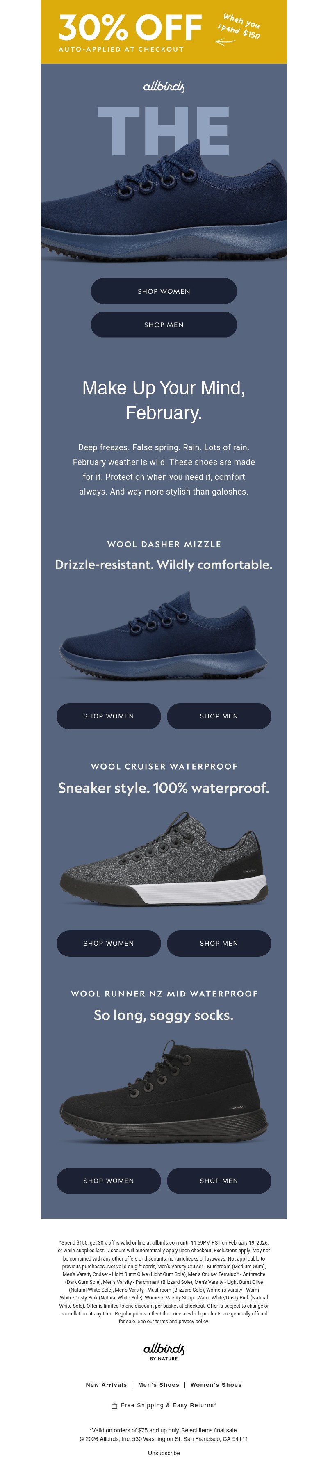The width and height of the screenshot is (328, 1484).
Task: Shop Men for Wool Dasher Mizzle
Action: [219, 716]
